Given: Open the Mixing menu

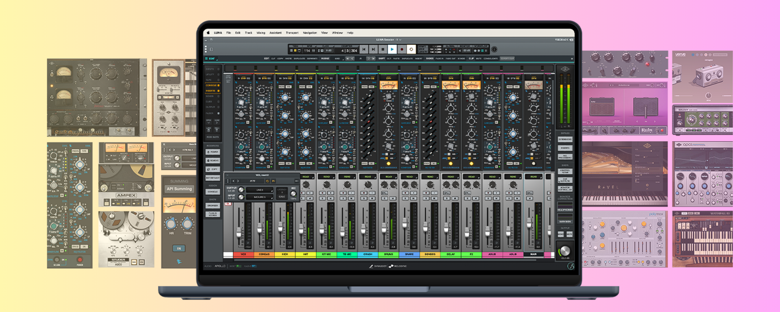Looking at the screenshot, I should pos(261,33).
